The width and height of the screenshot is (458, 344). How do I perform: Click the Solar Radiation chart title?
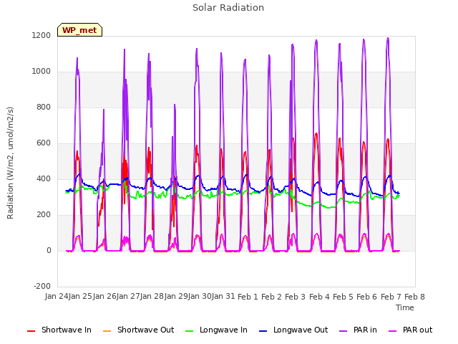228,8
